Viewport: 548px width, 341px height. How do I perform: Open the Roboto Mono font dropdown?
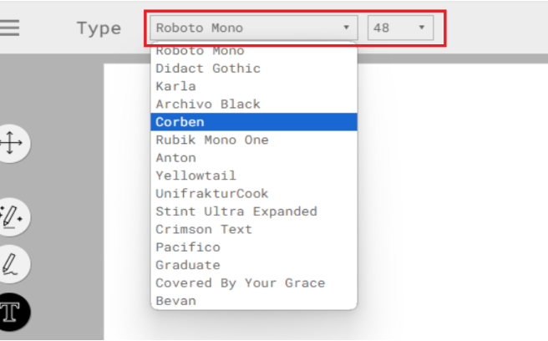click(x=253, y=28)
